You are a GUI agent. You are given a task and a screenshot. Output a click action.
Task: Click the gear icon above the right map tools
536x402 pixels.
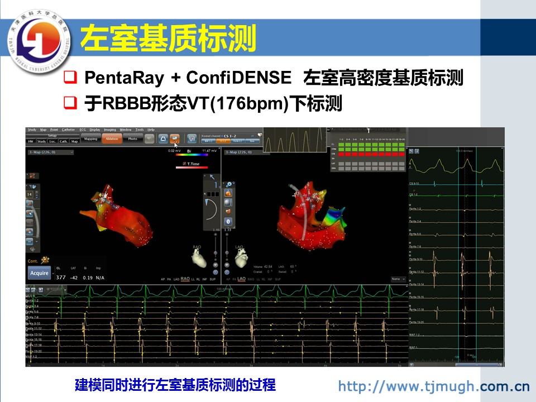point(229,185)
